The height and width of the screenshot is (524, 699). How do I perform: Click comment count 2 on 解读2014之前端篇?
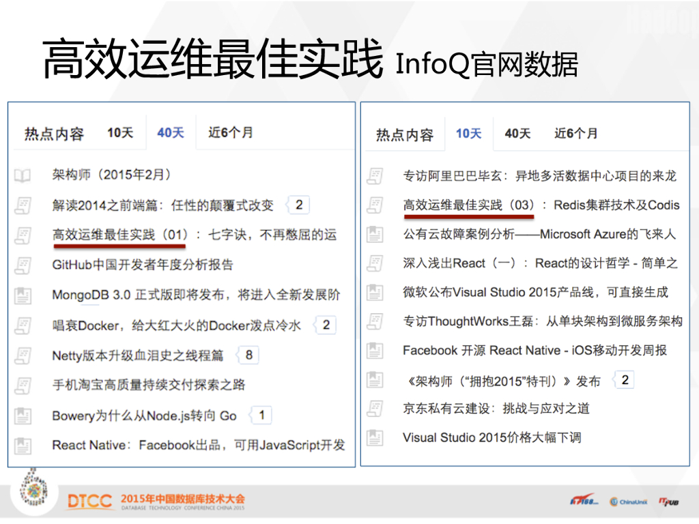[x=298, y=205]
